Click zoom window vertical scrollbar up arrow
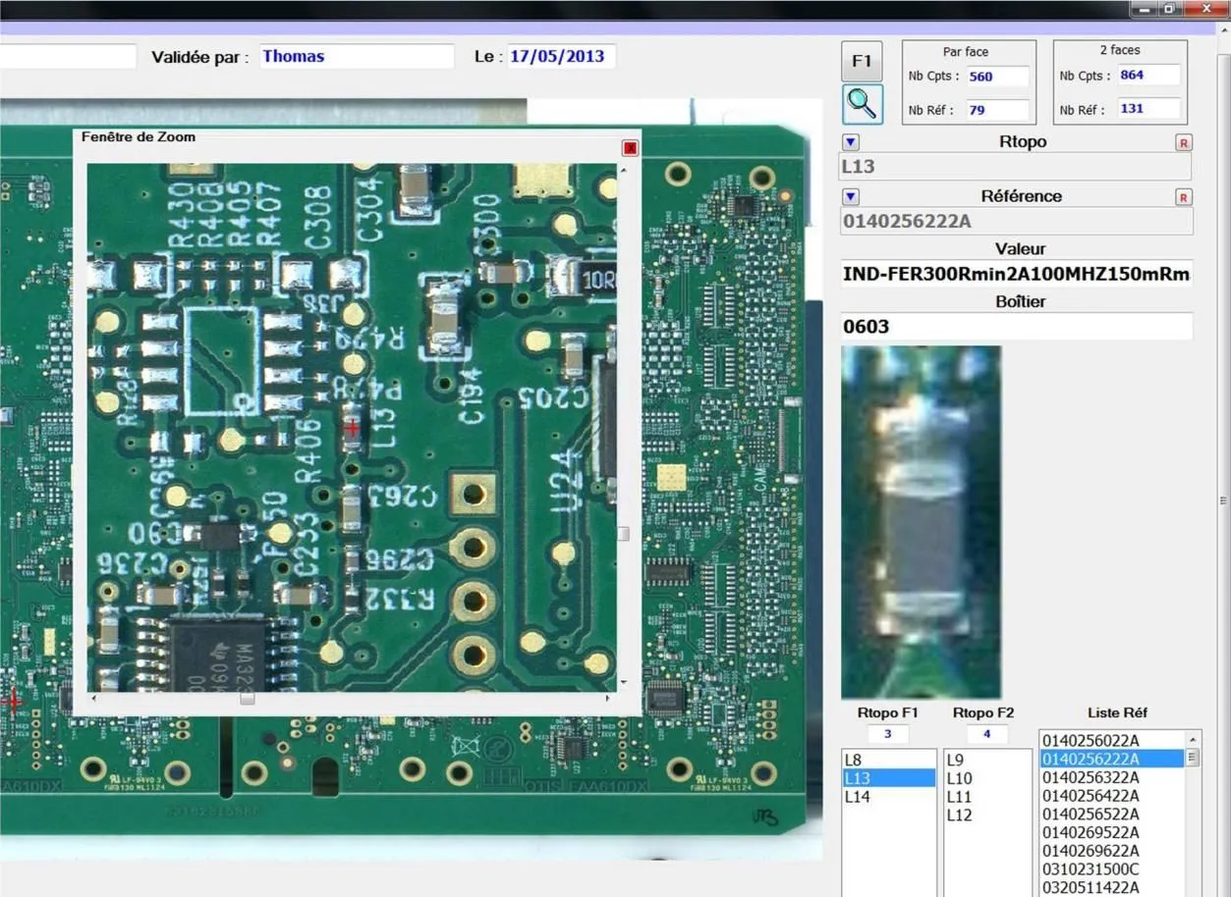This screenshot has height=897, width=1231. 623,171
